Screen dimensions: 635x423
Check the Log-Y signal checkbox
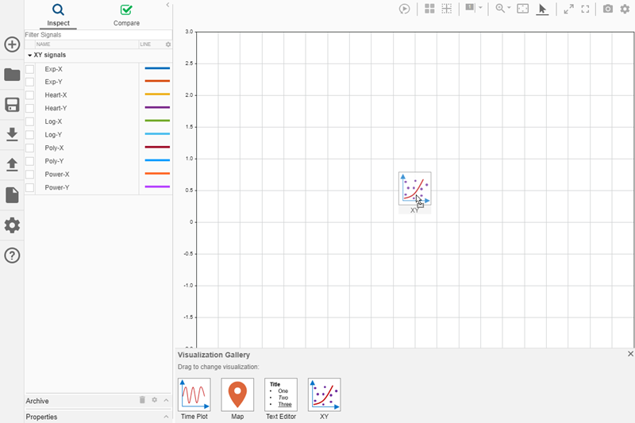tap(29, 135)
